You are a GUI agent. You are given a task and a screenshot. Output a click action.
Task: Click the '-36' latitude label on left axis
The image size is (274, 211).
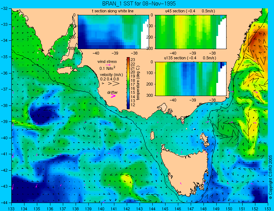pos(5,73)
